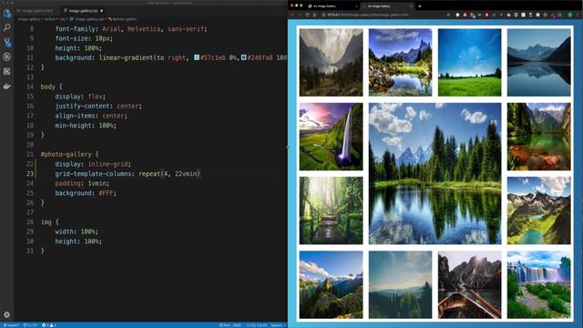583x328 pixels.
Task: Switch to the second browser tab 'An Image Gallery'
Action: (x=386, y=6)
